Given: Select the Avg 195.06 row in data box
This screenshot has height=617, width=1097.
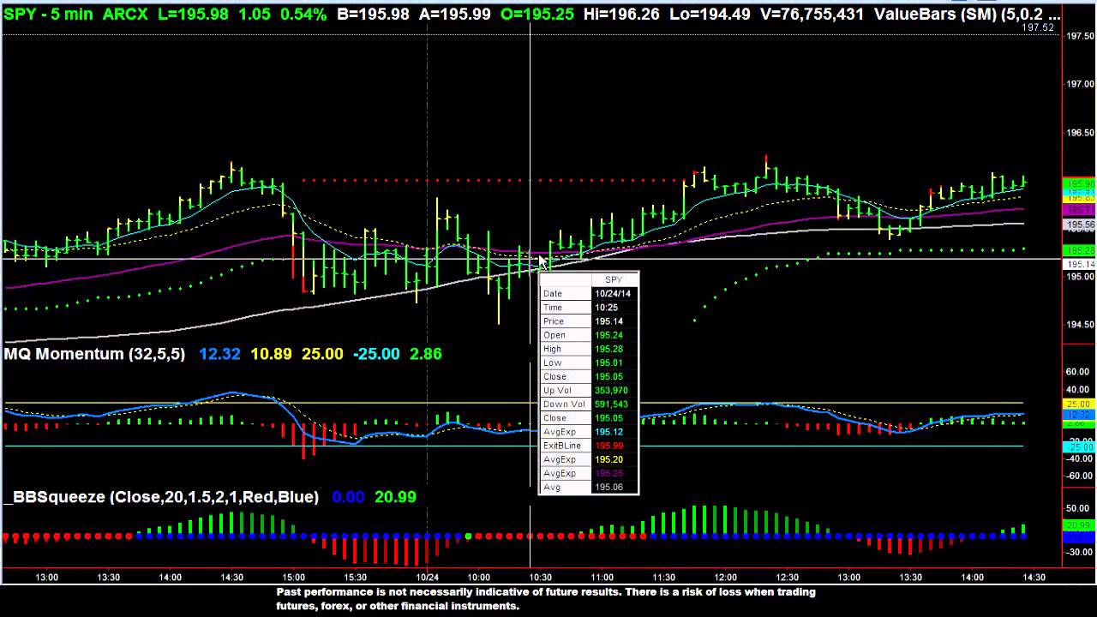Looking at the screenshot, I should [589, 487].
